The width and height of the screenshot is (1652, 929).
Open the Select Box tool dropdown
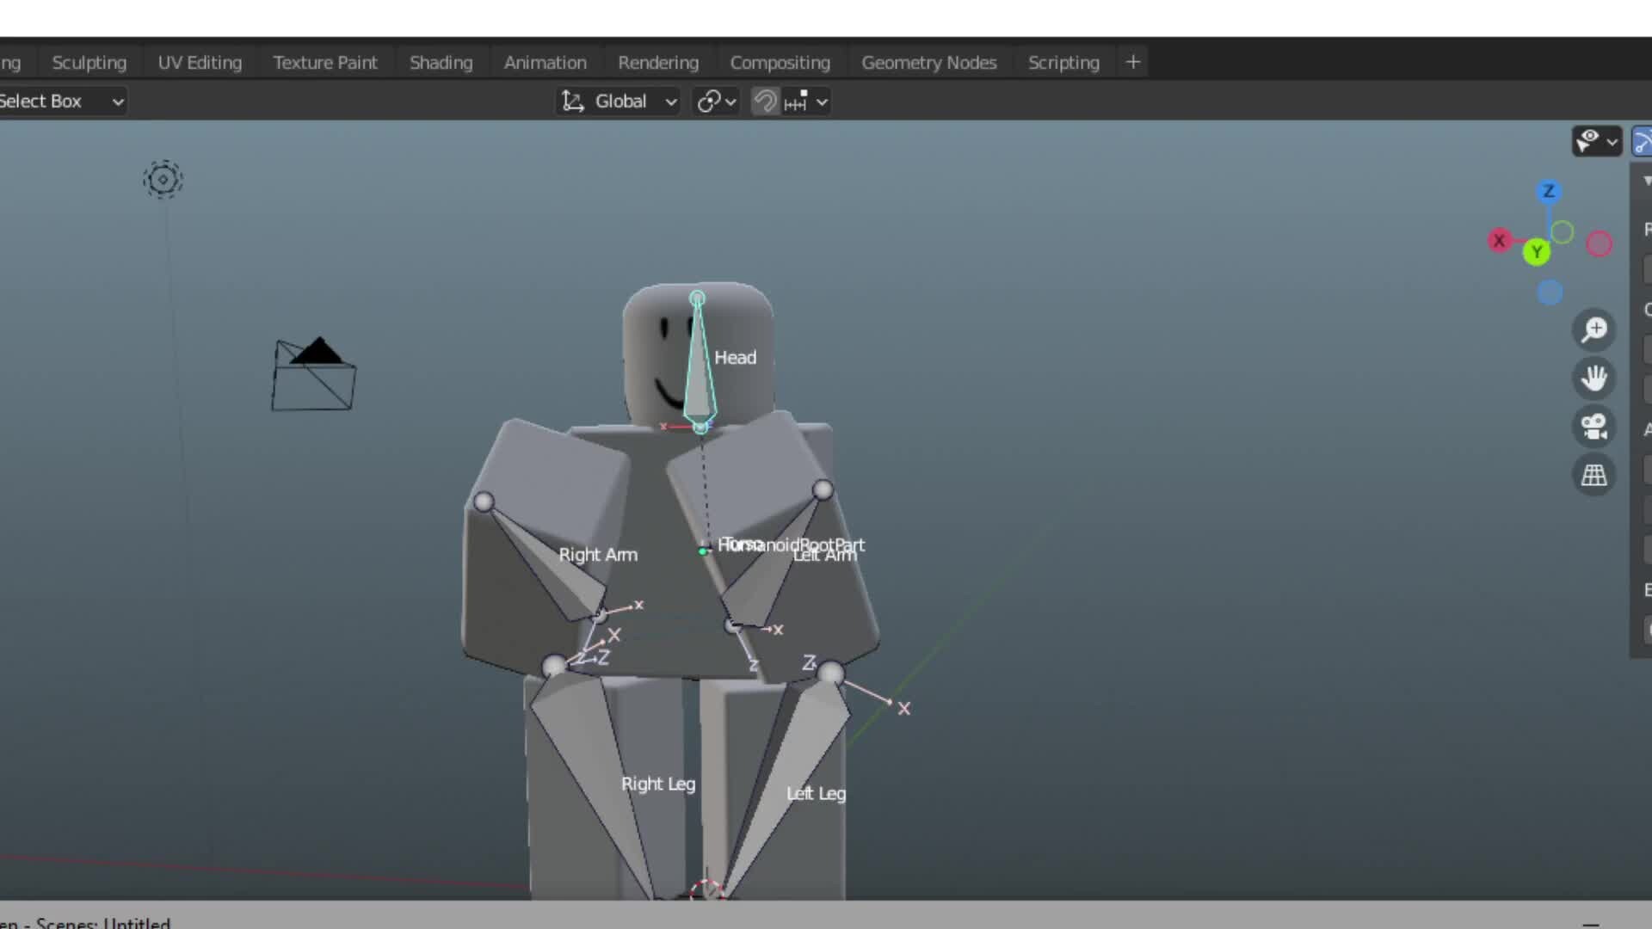[62, 102]
